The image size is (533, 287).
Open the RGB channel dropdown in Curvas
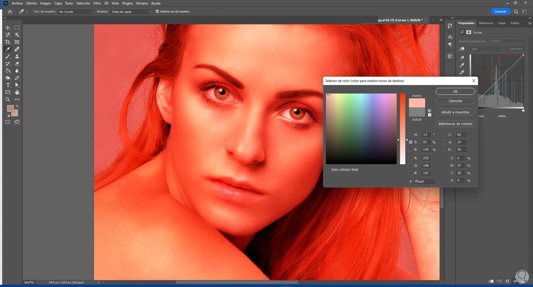pos(486,49)
